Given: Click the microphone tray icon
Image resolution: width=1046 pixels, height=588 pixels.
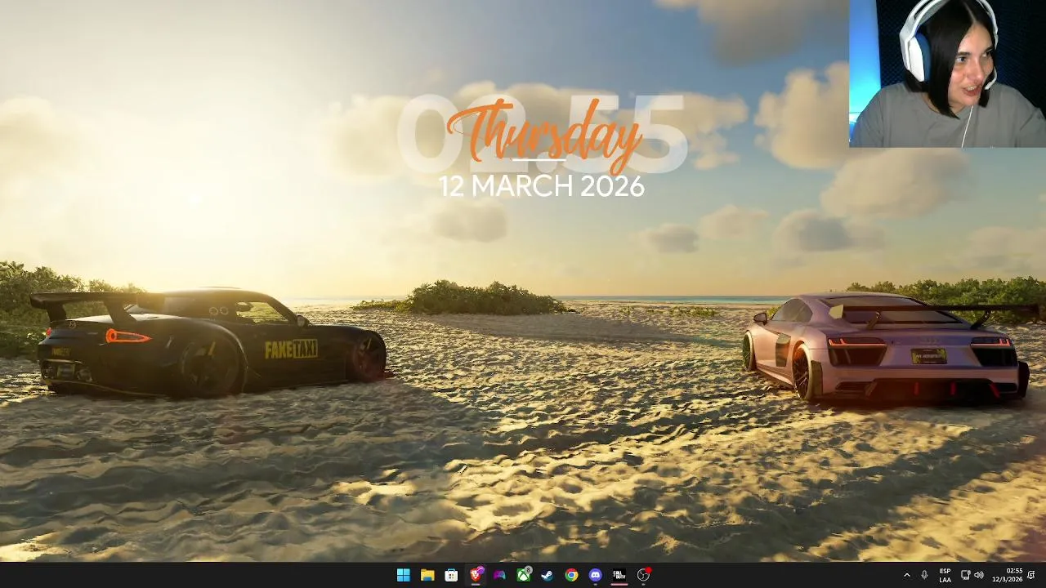Looking at the screenshot, I should [924, 575].
